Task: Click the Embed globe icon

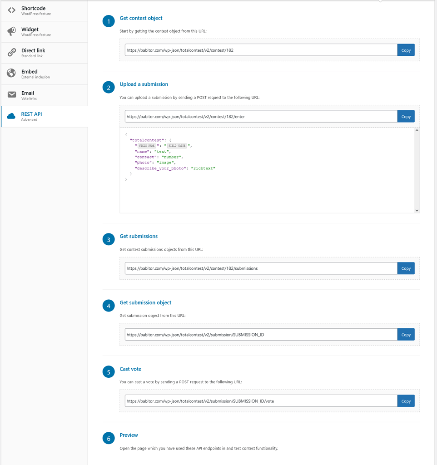Action: pyautogui.click(x=11, y=73)
